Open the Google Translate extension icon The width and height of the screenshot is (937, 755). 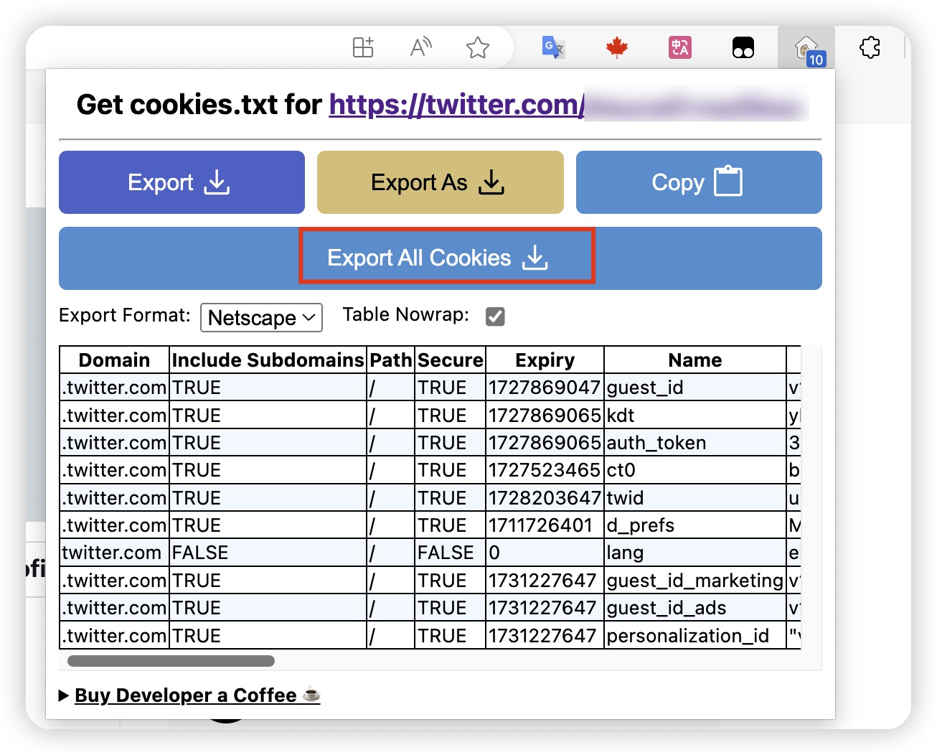click(553, 47)
